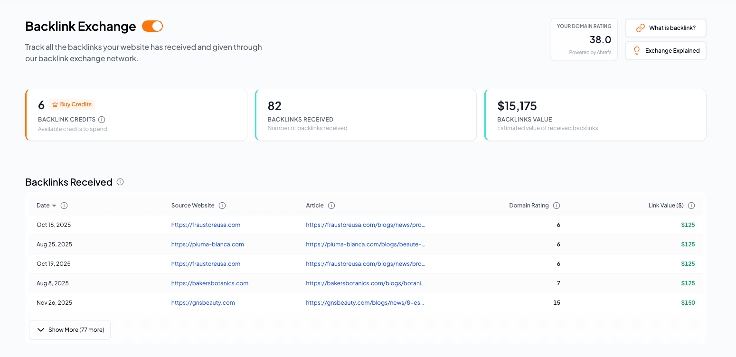
Task: Click the lightbulb icon on Exchange Explained
Action: coord(636,50)
